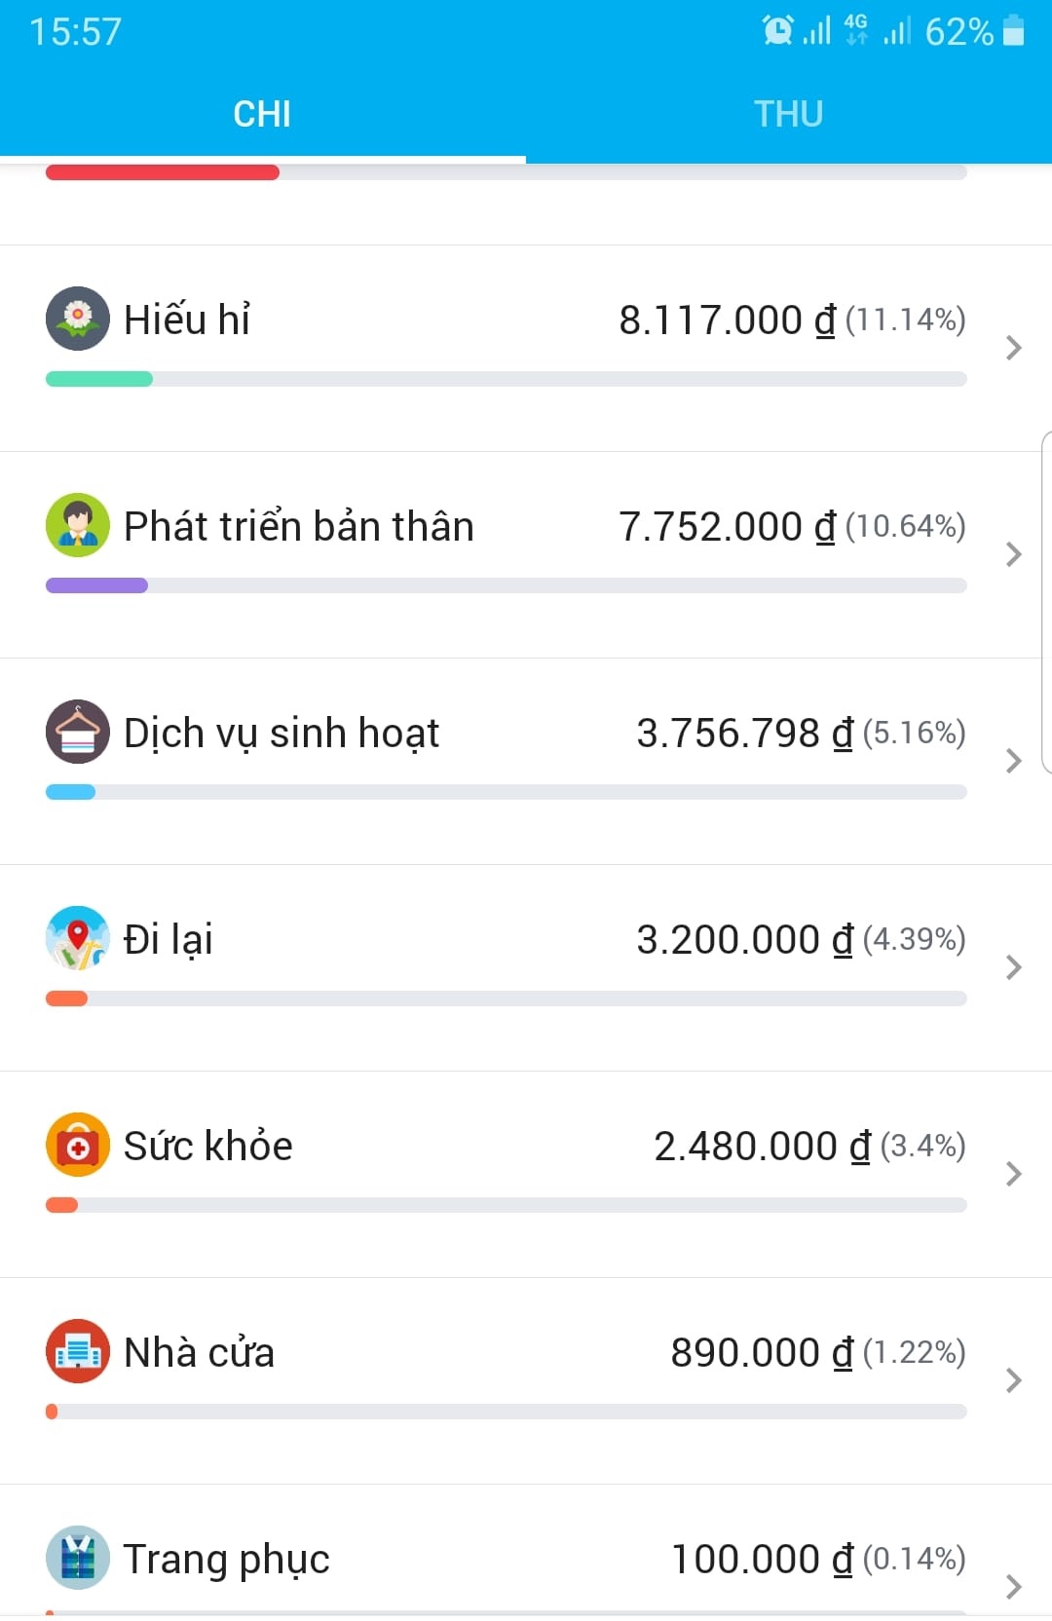The width and height of the screenshot is (1052, 1621).
Task: Tap the Nhà cửa building icon
Action: tap(78, 1351)
